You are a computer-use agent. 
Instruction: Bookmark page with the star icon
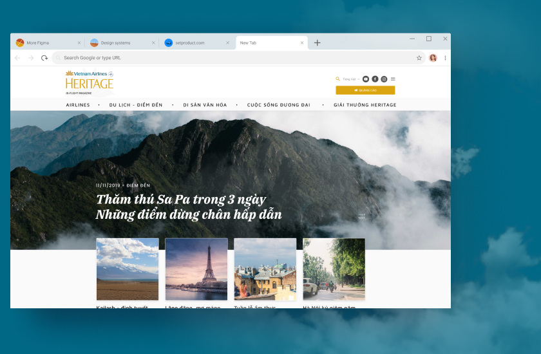tap(419, 58)
